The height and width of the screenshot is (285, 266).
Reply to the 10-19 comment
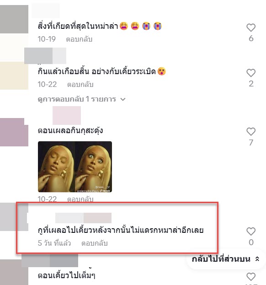coord(79,39)
